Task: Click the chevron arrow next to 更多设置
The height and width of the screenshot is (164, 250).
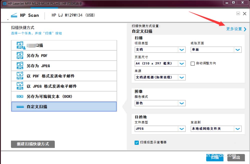Action: point(245,29)
